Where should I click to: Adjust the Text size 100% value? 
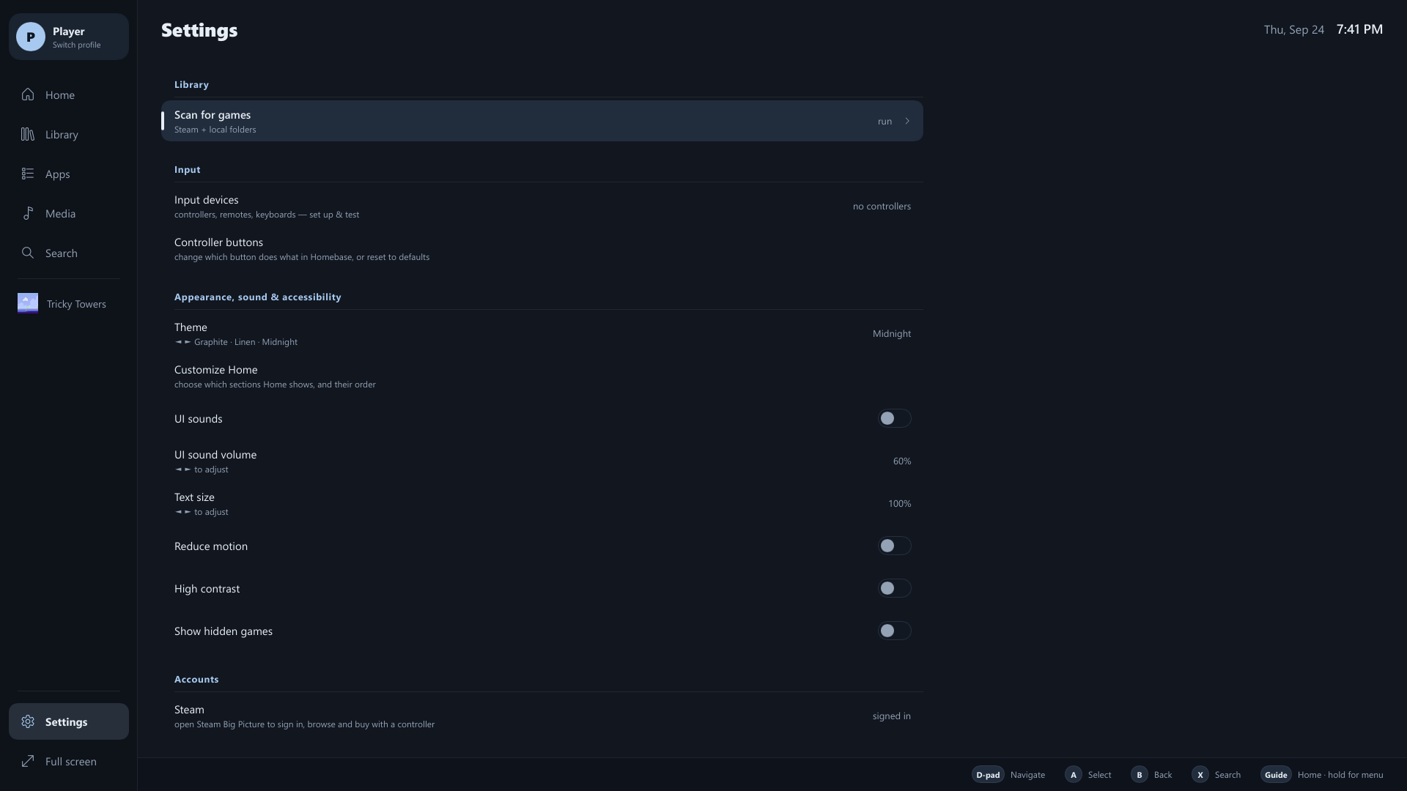900,503
